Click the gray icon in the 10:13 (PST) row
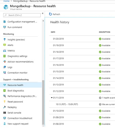This screenshot has width=115, height=131. [100, 104]
